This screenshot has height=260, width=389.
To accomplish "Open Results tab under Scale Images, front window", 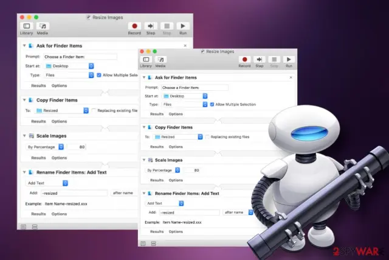I will click(157, 180).
